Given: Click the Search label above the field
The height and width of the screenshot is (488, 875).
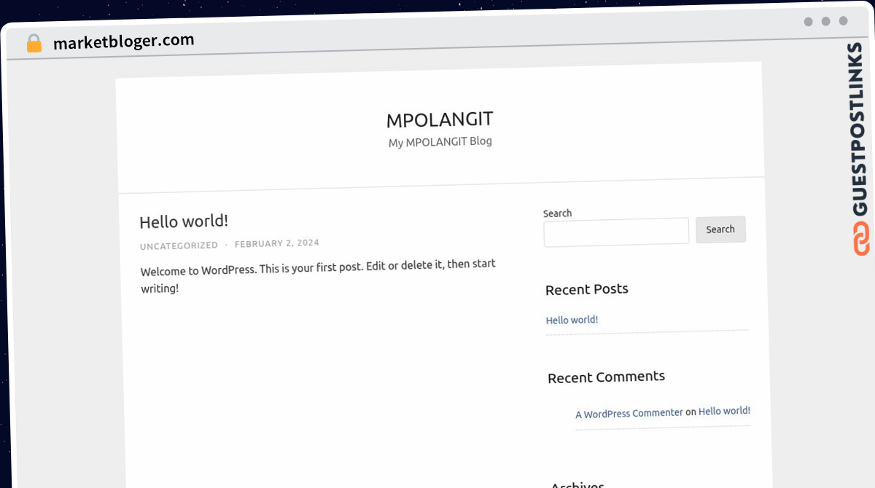Looking at the screenshot, I should [557, 213].
